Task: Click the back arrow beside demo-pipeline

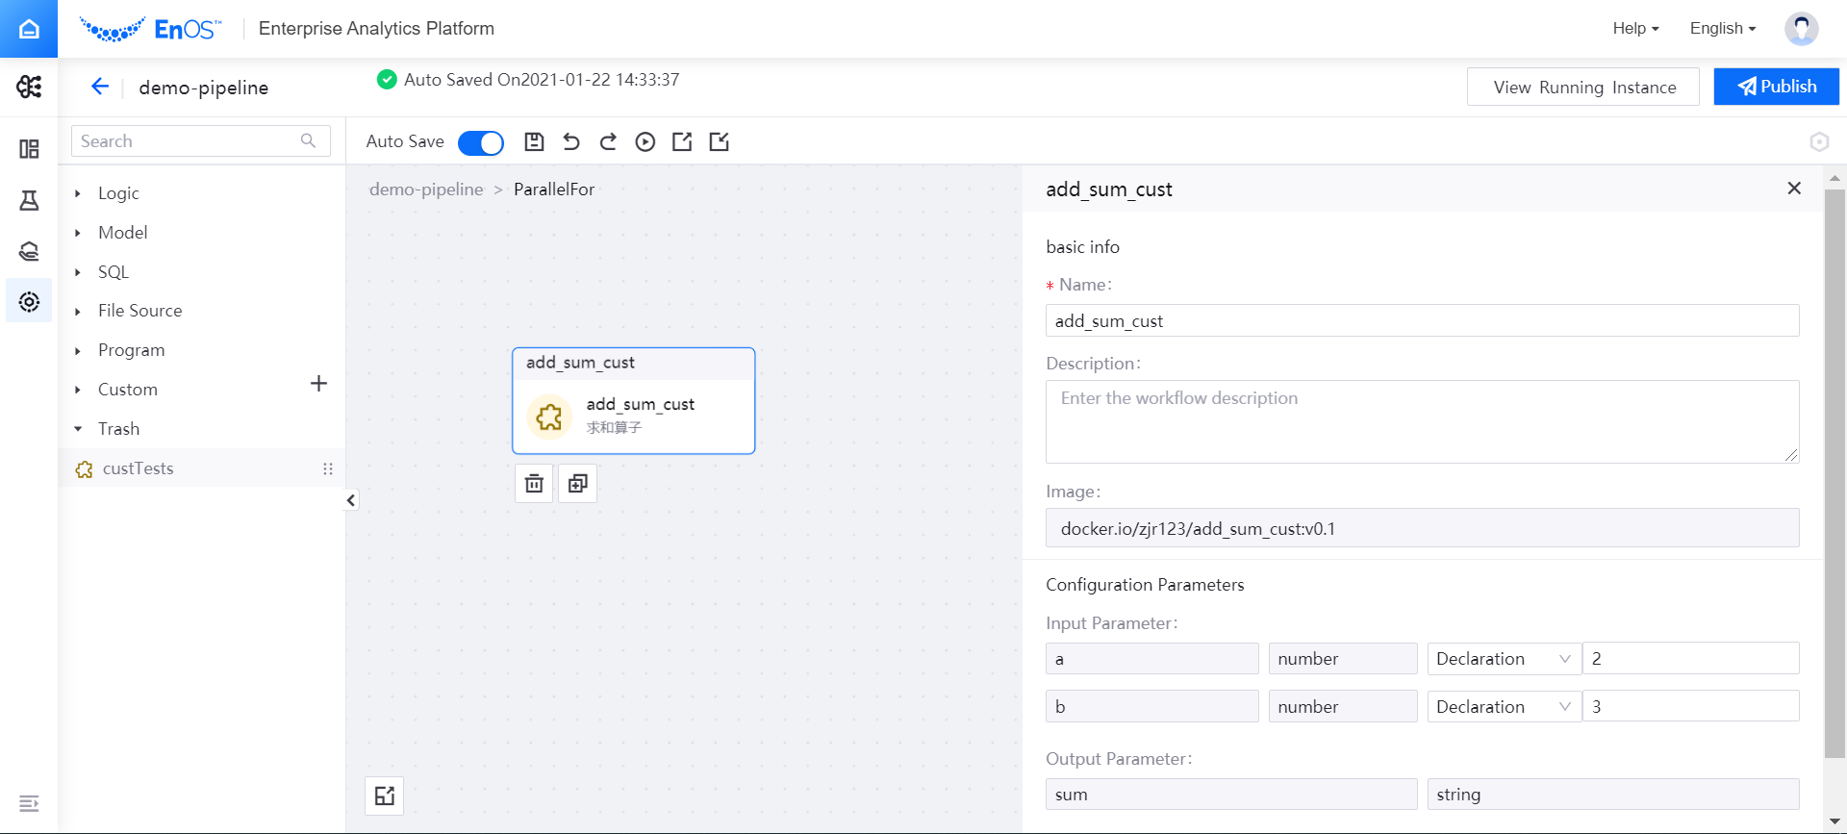Action: point(100,87)
